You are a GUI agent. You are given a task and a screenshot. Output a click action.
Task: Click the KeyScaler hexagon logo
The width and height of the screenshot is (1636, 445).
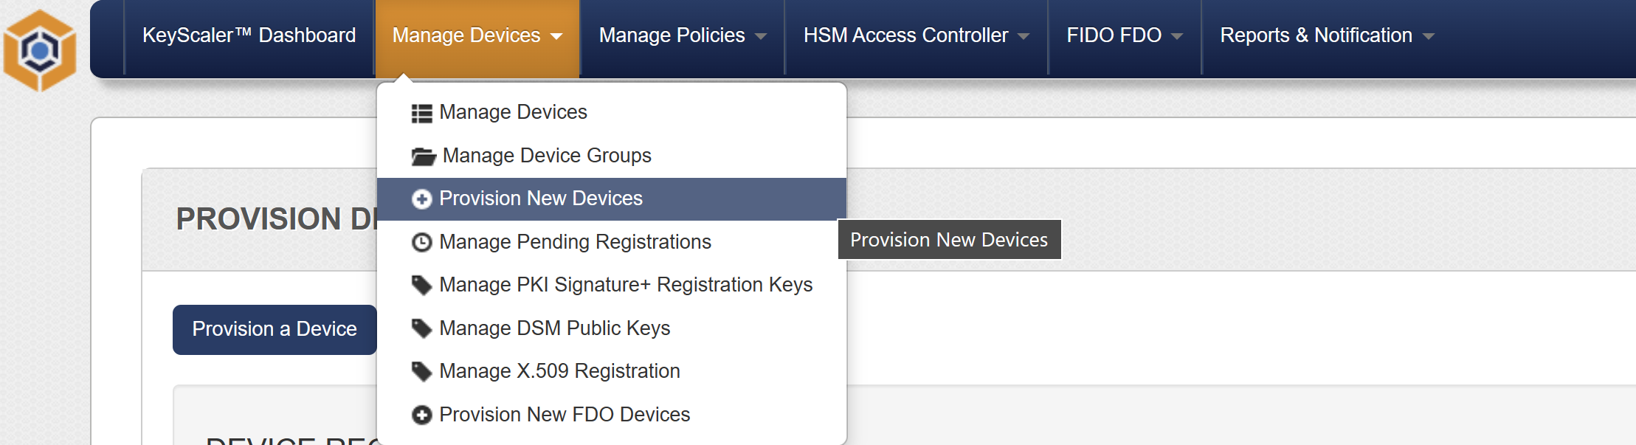click(x=40, y=50)
